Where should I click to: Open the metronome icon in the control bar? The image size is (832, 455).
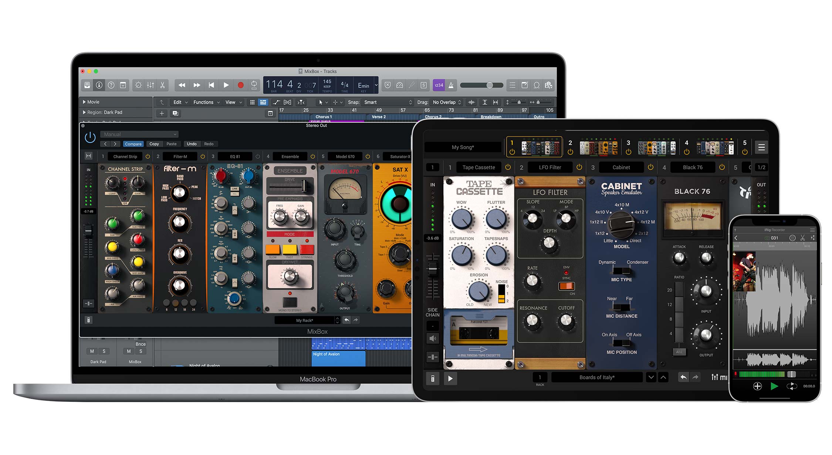tap(451, 85)
